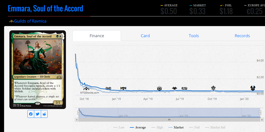Click the Ravnica Allegiance set marker near Jan '19
Image resolution: width=265 pixels, height=132 pixels.
point(123,88)
